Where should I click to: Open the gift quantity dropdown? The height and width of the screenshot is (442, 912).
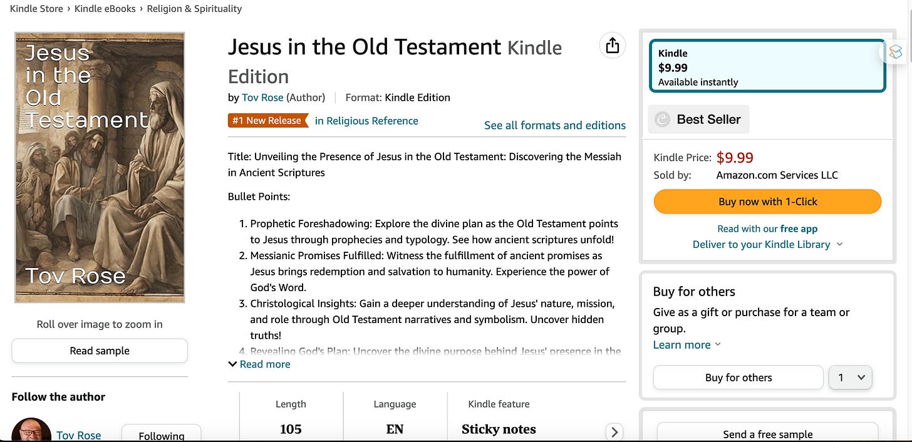(x=851, y=378)
